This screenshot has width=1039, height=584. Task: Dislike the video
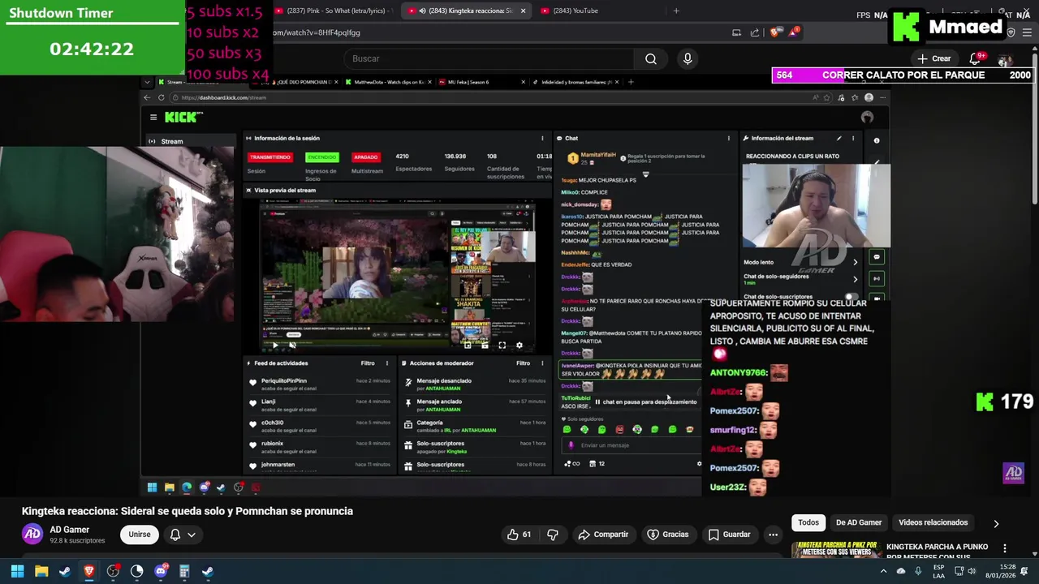tap(553, 535)
